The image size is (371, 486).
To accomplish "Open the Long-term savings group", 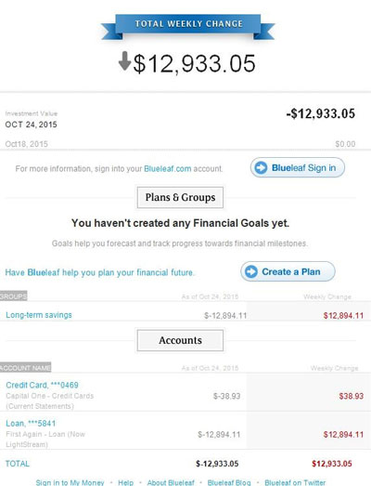I will 39,315.
